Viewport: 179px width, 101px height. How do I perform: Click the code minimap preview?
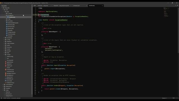coord(167,12)
